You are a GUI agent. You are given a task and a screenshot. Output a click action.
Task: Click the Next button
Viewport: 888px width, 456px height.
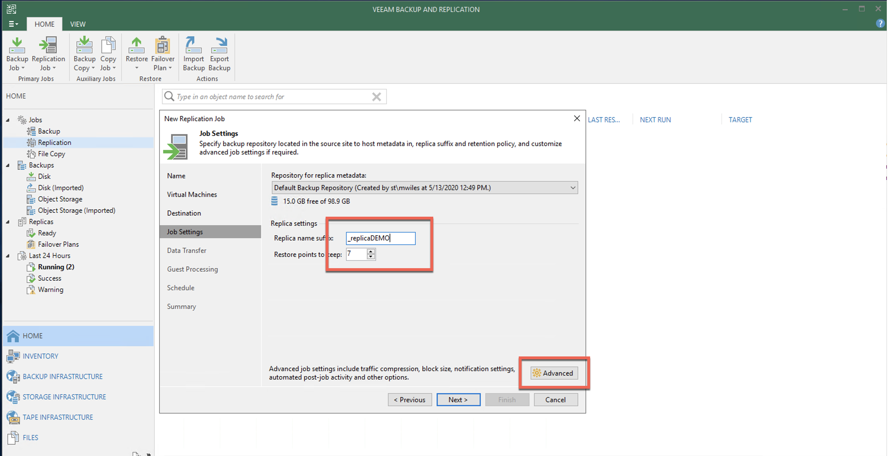(x=458, y=399)
